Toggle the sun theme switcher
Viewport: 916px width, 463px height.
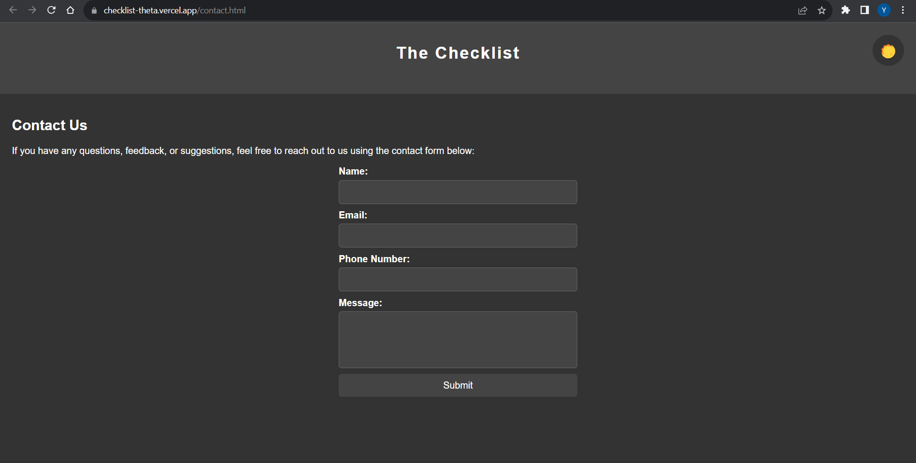tap(888, 50)
